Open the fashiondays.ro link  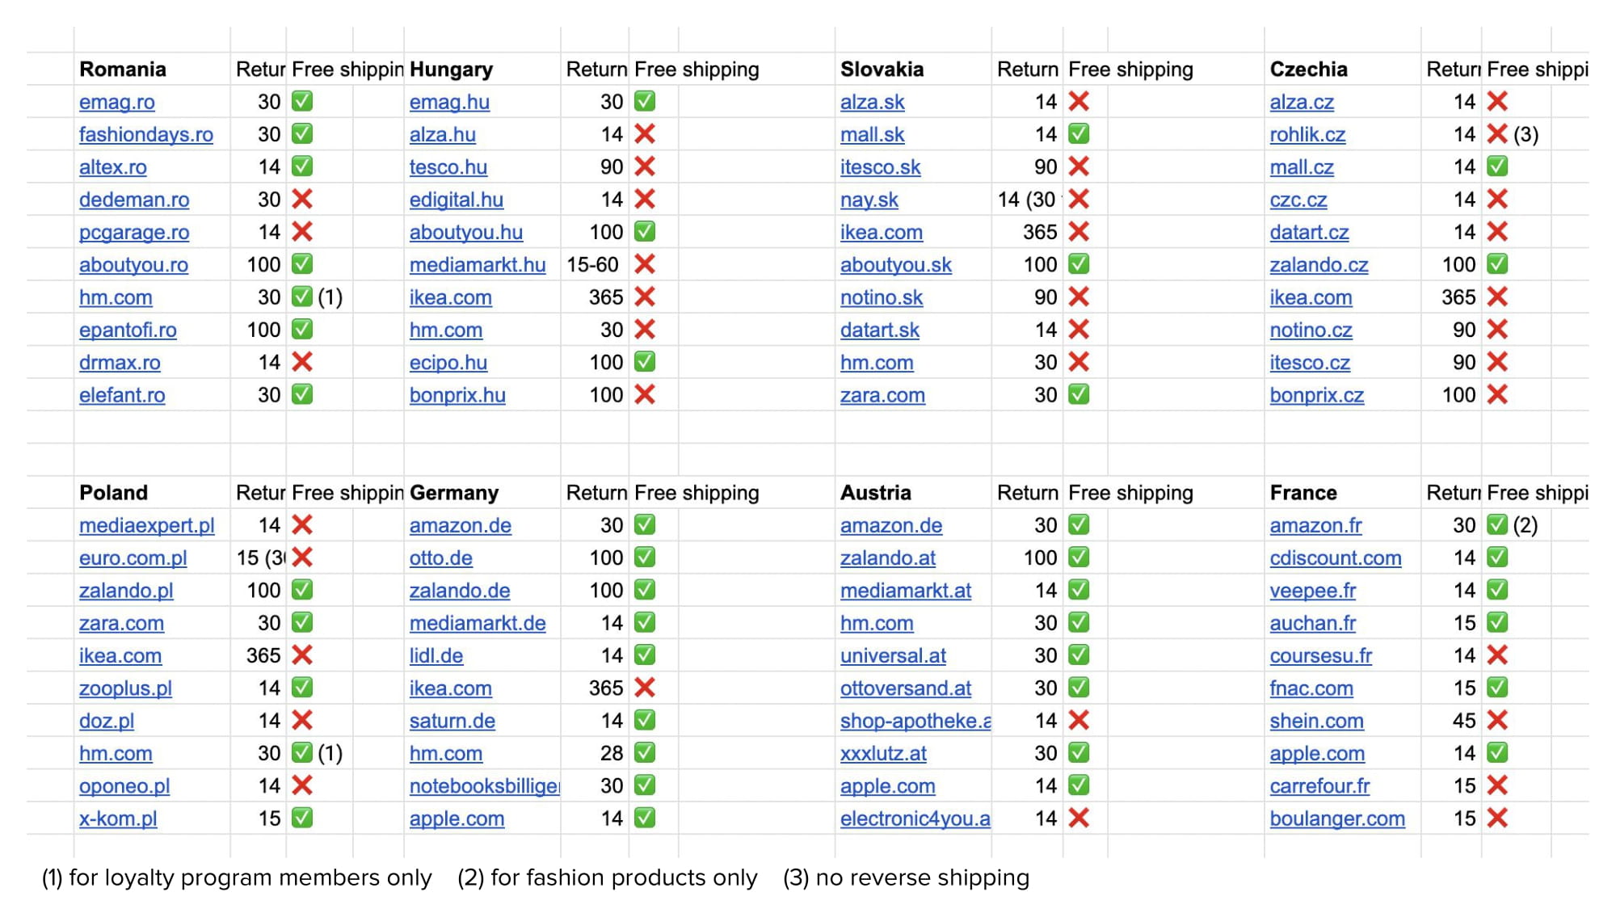(x=146, y=135)
